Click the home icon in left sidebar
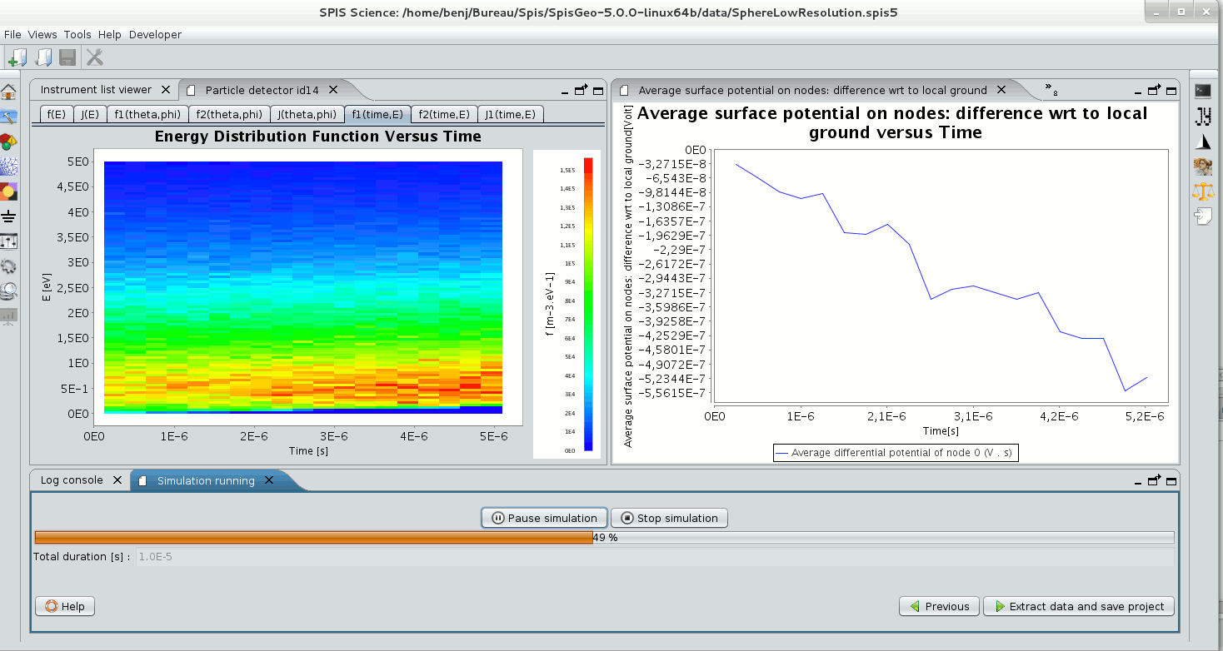The width and height of the screenshot is (1223, 651). [x=9, y=92]
